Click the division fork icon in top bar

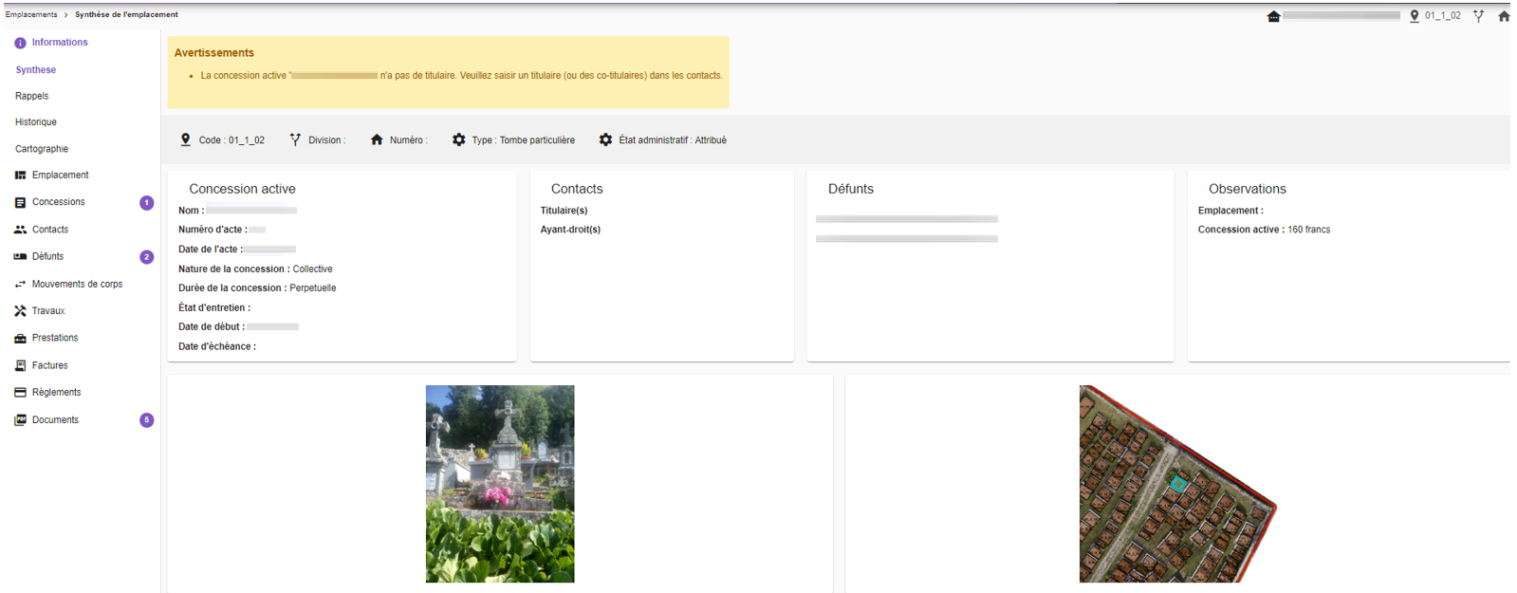[1478, 16]
